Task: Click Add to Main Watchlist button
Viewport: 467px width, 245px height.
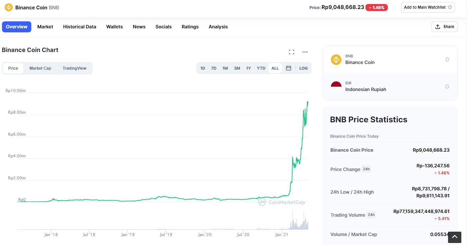Action: (x=428, y=7)
